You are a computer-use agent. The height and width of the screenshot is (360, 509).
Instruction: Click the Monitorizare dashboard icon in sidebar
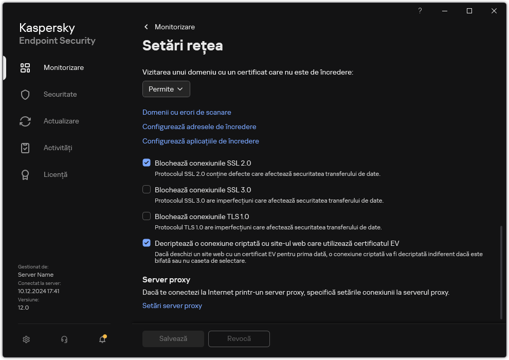(25, 68)
